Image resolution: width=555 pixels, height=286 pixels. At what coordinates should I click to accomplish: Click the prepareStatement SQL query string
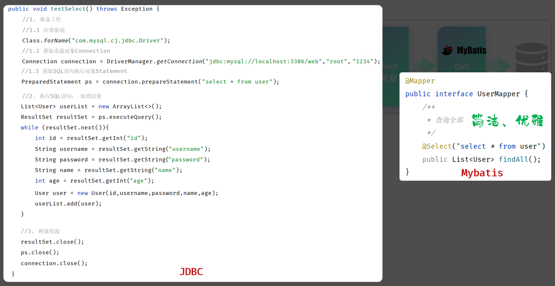coord(237,81)
